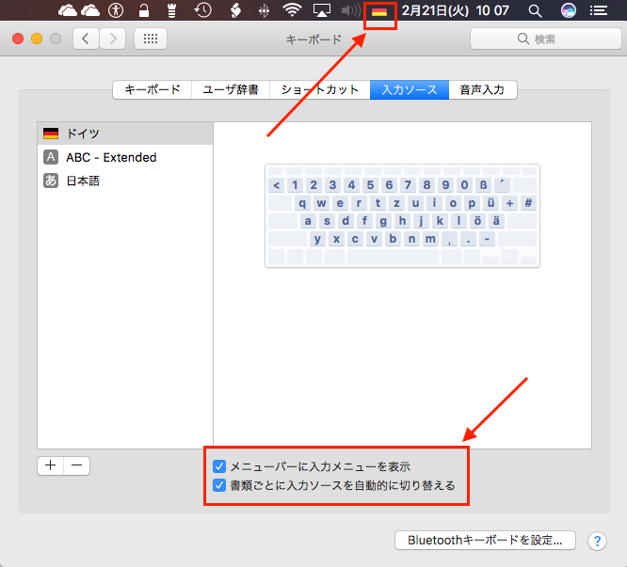Viewport: 627px width, 567px height.
Task: Click Bluetoothキーボードを設定... button
Action: click(485, 541)
